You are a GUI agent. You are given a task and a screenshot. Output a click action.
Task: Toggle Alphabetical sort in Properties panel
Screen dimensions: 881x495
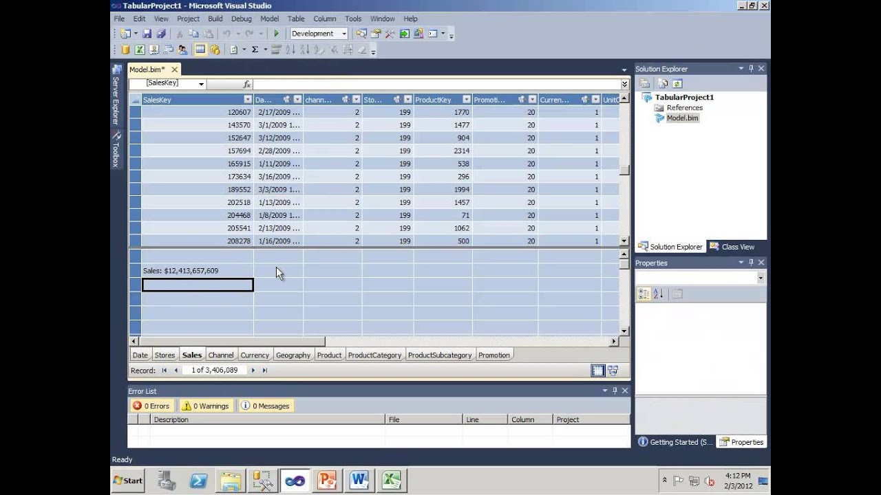pyautogui.click(x=659, y=294)
